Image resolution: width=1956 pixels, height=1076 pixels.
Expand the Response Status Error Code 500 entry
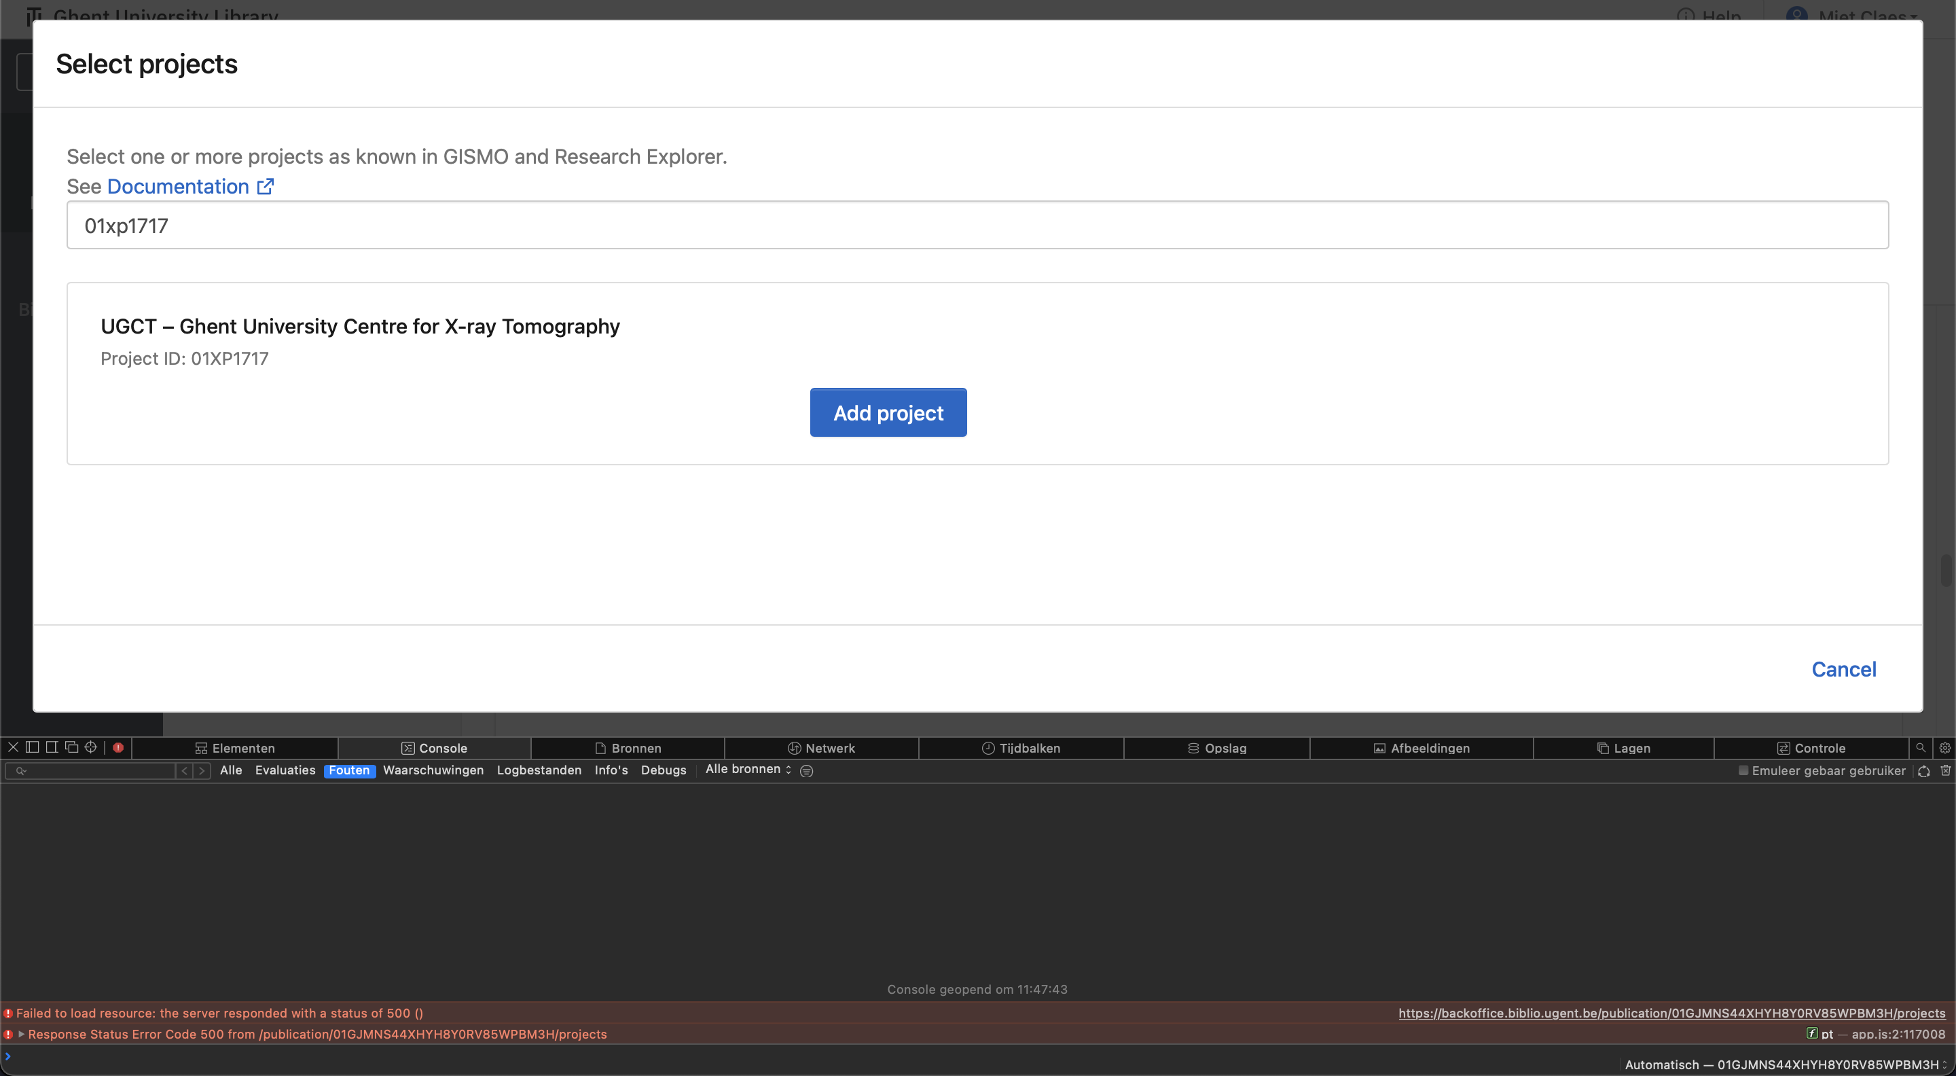tap(22, 1033)
